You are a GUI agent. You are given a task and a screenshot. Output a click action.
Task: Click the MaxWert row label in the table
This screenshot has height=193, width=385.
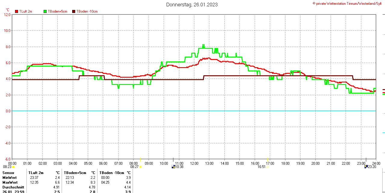pyautogui.click(x=10, y=182)
